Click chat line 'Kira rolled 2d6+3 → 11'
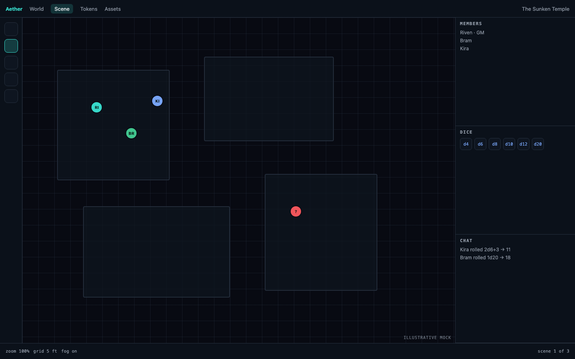Image resolution: width=575 pixels, height=359 pixels. point(485,250)
